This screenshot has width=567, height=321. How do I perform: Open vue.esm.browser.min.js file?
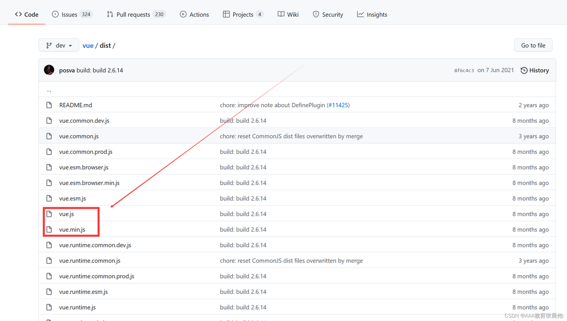pos(90,182)
